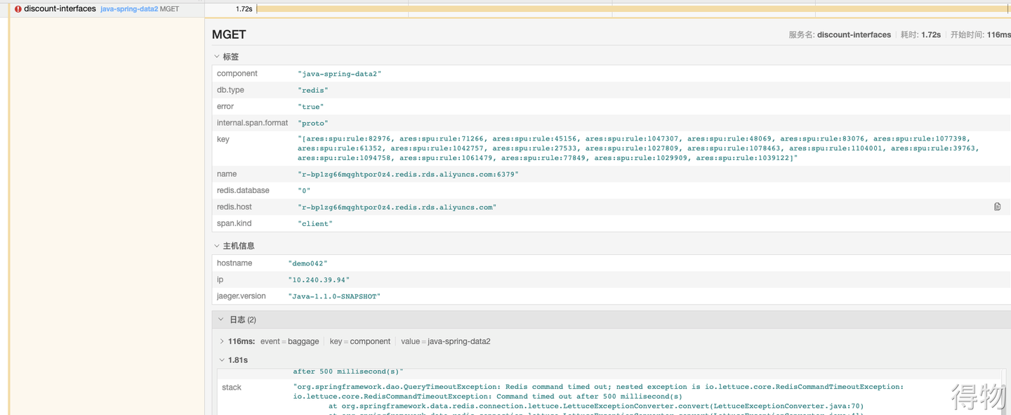Click the copy icon on the redis.host row

click(997, 207)
